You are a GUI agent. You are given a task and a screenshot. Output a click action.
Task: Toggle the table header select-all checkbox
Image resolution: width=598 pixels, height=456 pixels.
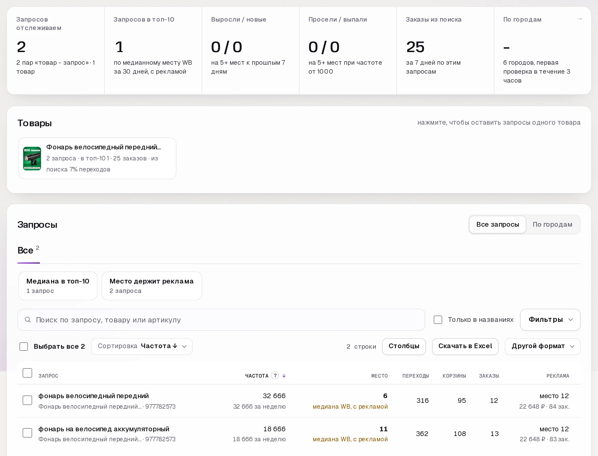click(27, 373)
